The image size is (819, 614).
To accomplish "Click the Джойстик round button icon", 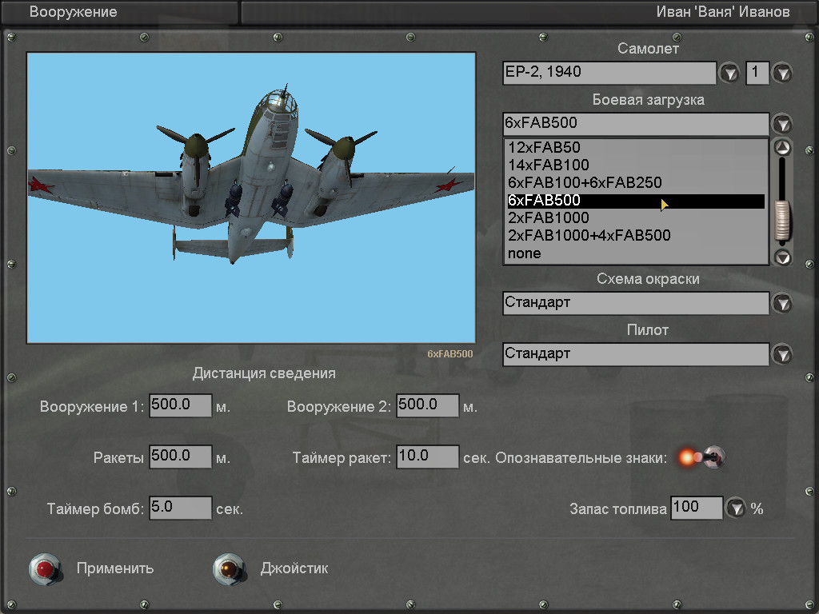I will point(229,568).
